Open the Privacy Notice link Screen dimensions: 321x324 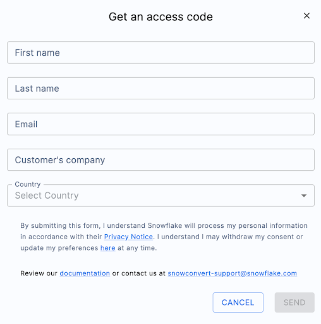pos(128,237)
